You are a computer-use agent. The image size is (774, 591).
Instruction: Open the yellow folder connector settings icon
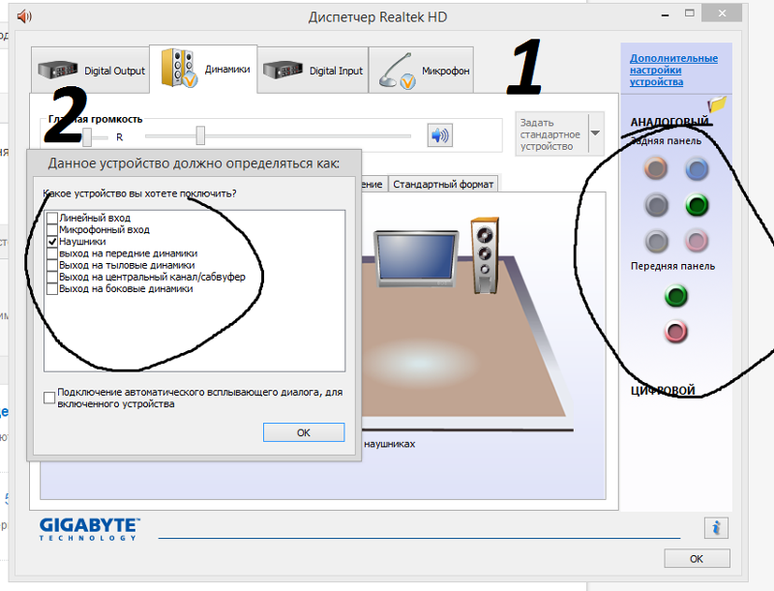point(717,104)
